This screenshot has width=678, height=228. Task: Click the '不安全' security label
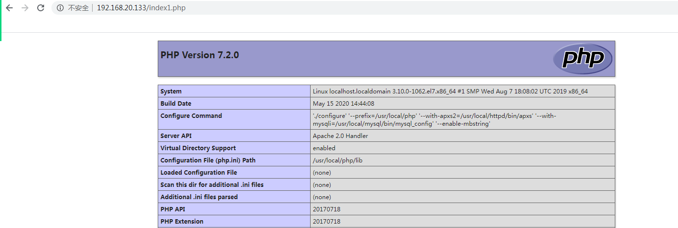click(x=78, y=8)
